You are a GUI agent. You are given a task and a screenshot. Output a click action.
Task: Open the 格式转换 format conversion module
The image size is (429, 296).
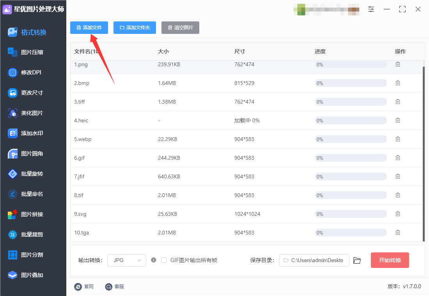click(x=27, y=32)
